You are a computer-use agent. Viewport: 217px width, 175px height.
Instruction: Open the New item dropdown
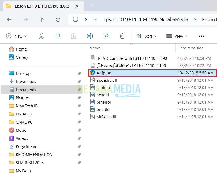coord(17,36)
